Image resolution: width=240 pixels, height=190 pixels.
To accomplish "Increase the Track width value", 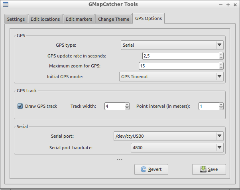I will tap(127, 104).
